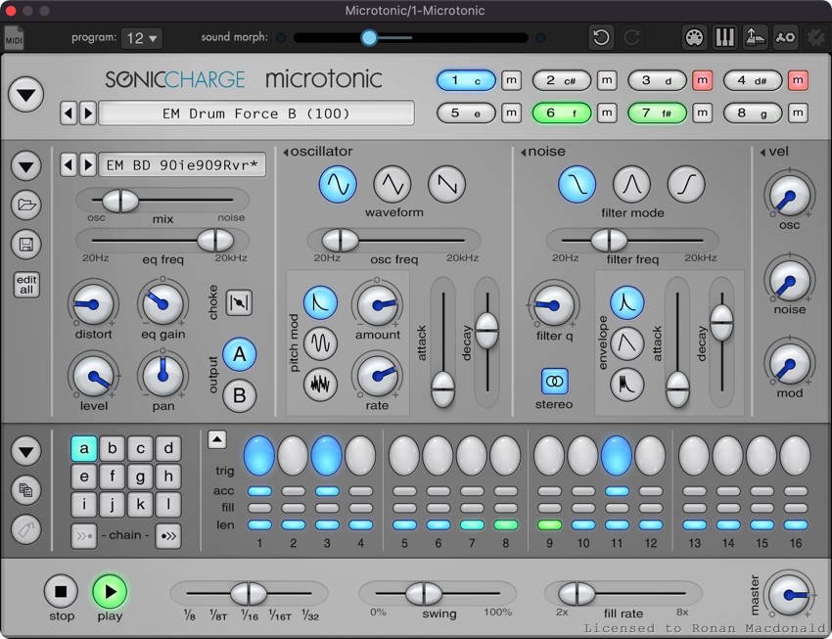
Task: Unmute drum channel 4
Action: (798, 80)
